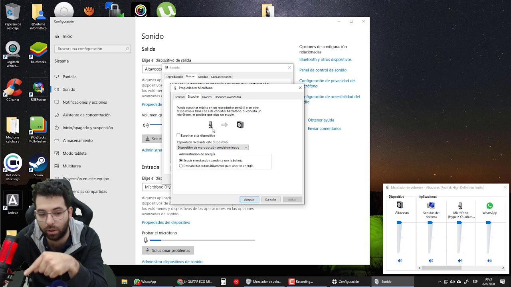The image size is (511, 287).
Task: Mute the Micrófono channel in mixer
Action: click(460, 261)
